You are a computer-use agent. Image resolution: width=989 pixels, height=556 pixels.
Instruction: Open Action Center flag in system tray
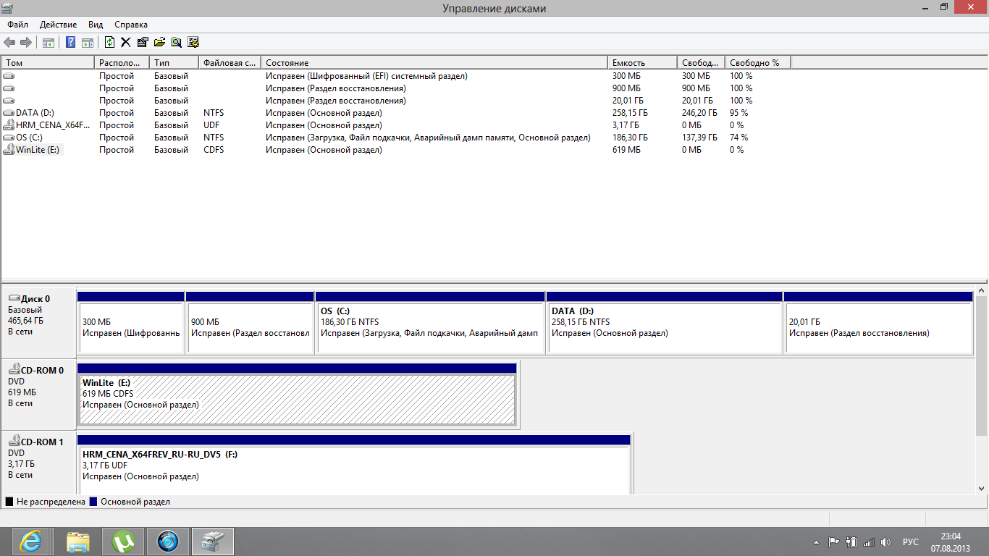click(833, 542)
